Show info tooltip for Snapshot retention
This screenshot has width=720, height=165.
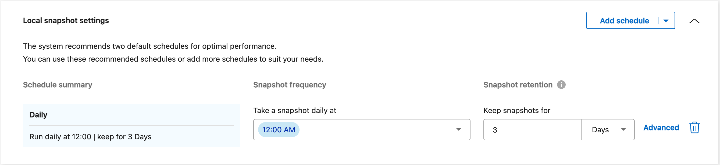[561, 85]
